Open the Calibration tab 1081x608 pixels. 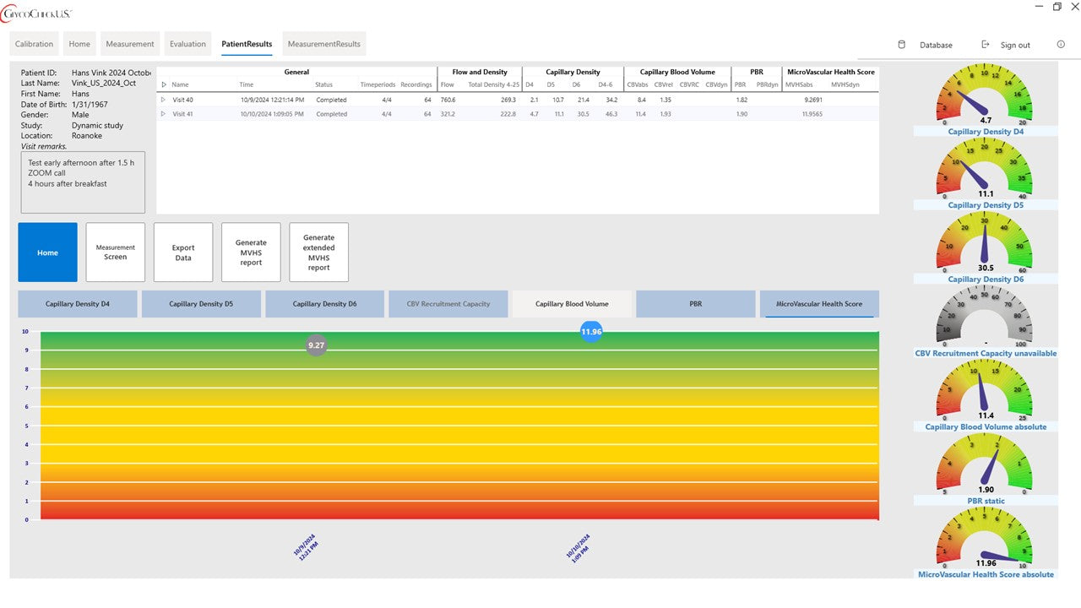click(34, 44)
